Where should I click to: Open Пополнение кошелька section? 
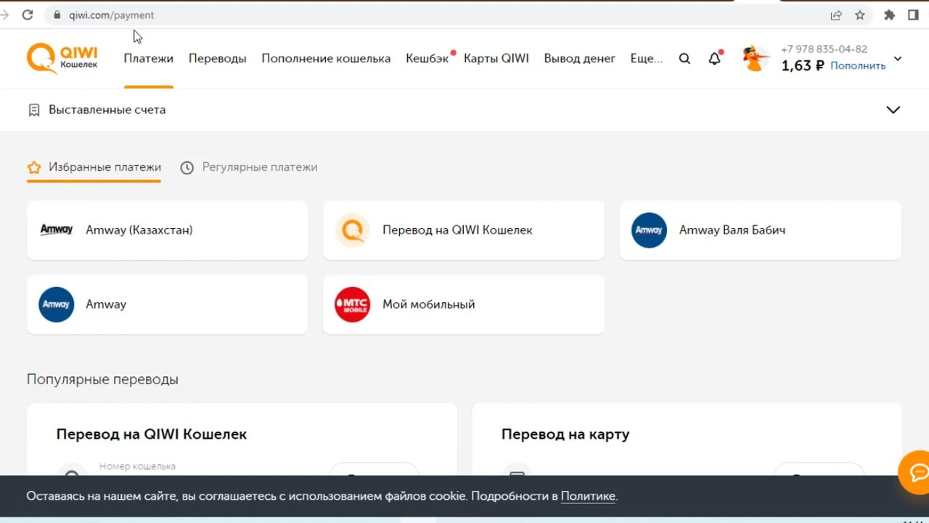click(326, 58)
